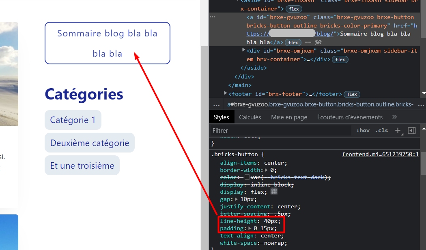
Task: Click the id="brxe-gvuzoo" attribute
Action: pyautogui.click(x=283, y=17)
